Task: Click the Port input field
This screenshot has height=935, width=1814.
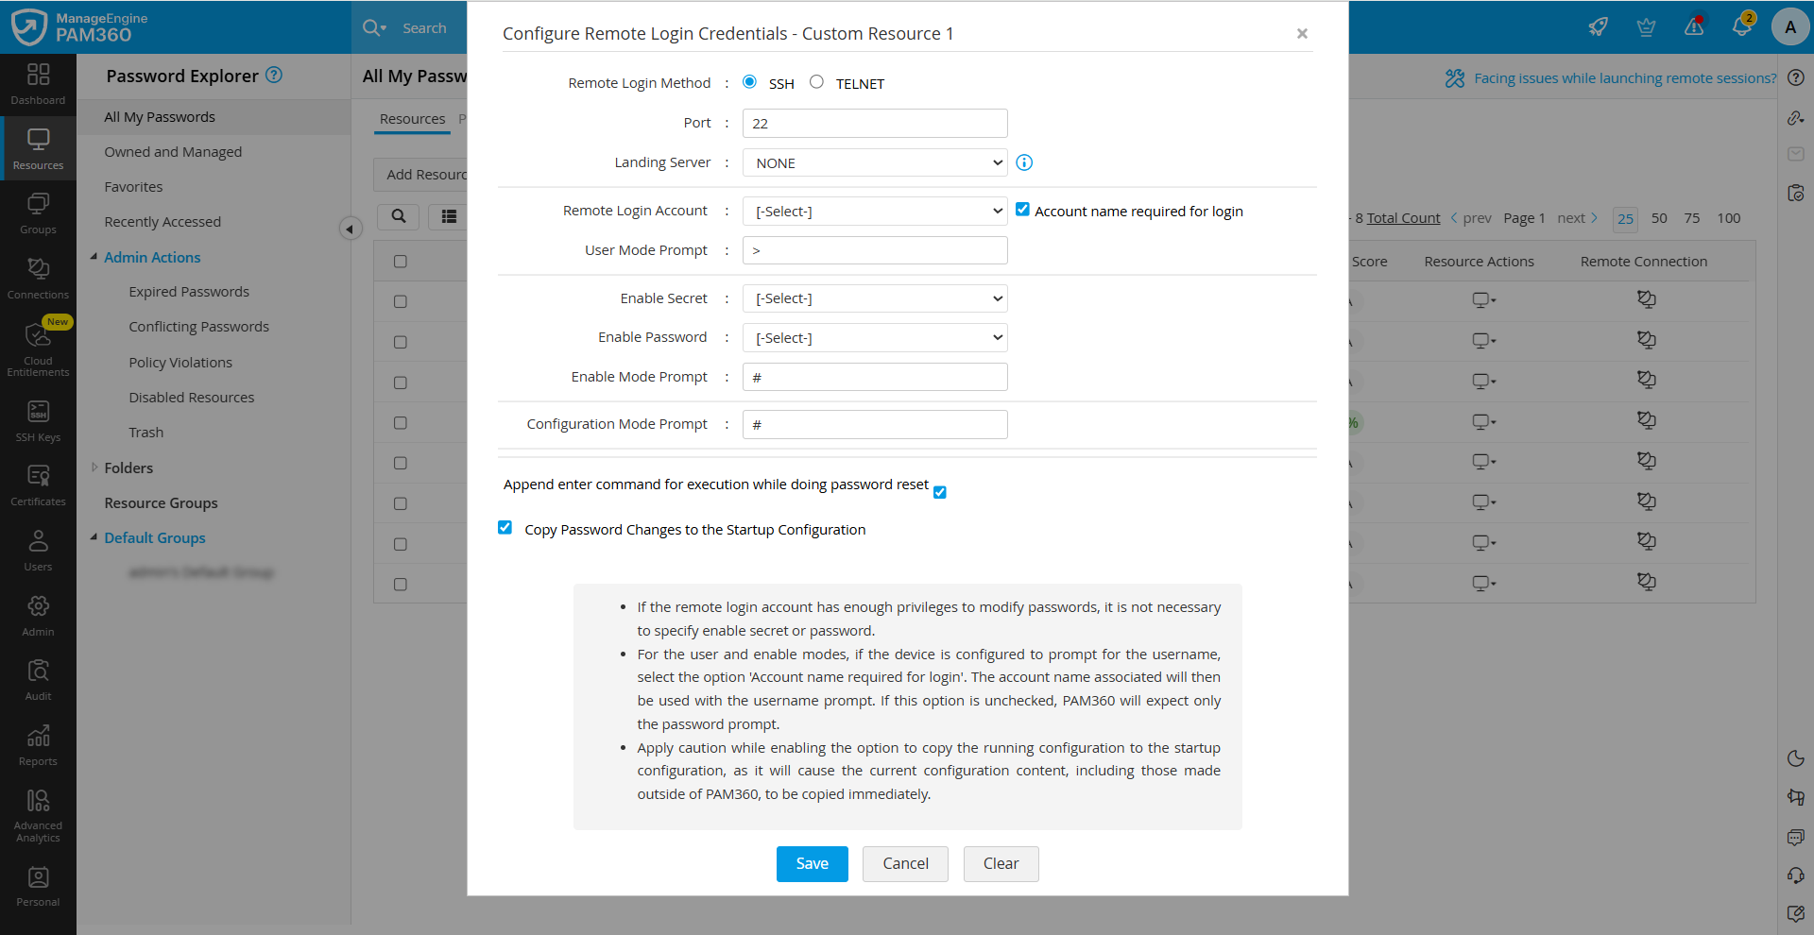Action: point(875,123)
